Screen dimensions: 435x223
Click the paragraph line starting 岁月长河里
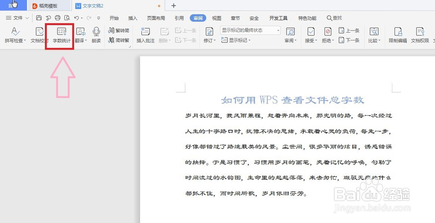288,115
